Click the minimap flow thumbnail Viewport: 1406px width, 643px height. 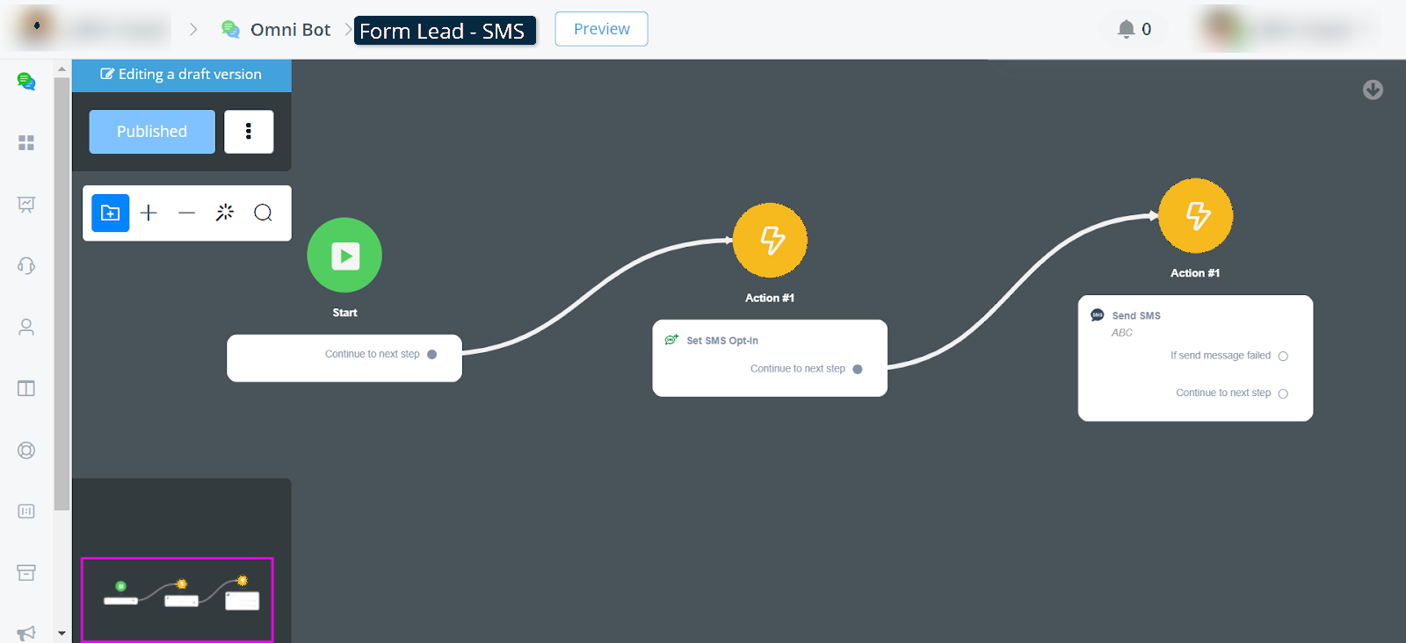[x=178, y=599]
